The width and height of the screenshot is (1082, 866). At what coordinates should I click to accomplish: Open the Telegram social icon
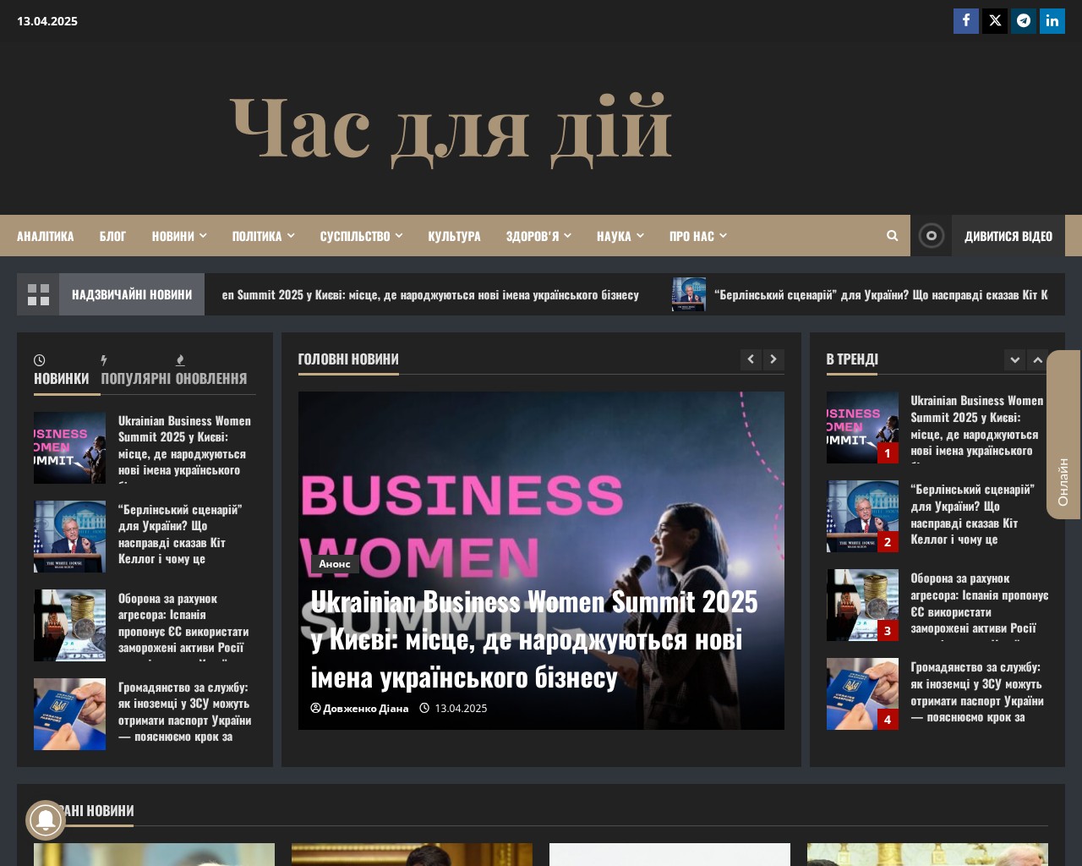click(x=1024, y=21)
